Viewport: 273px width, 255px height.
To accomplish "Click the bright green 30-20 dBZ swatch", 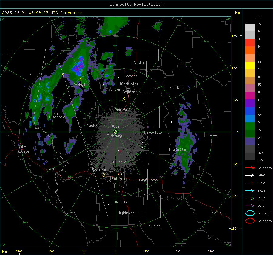I will [250, 126].
